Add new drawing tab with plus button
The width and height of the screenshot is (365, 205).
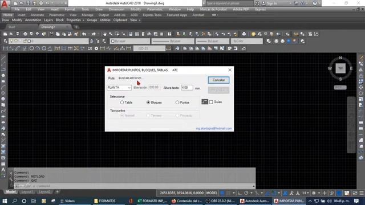pyautogui.click(x=76, y=27)
